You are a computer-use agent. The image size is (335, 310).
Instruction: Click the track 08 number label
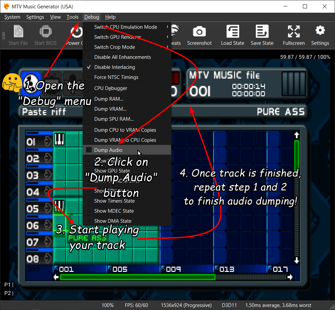(x=33, y=259)
